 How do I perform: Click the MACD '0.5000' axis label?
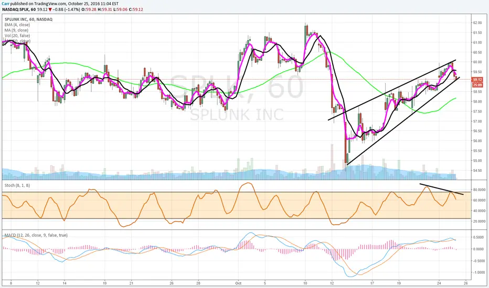coord(479,237)
